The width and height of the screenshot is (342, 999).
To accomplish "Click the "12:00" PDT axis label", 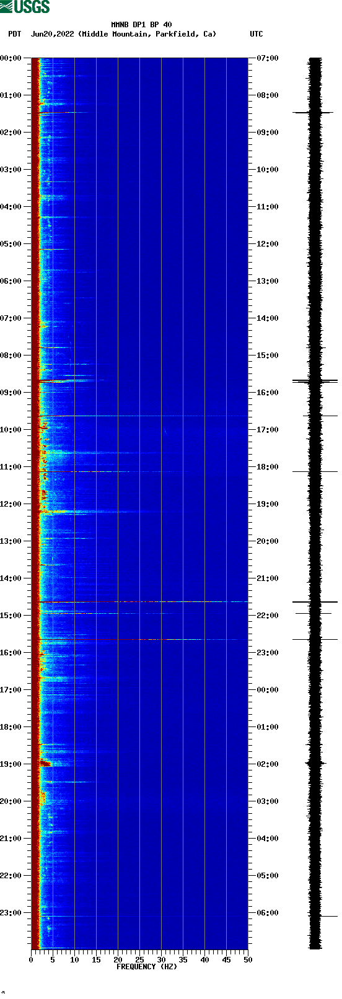I will (11, 504).
